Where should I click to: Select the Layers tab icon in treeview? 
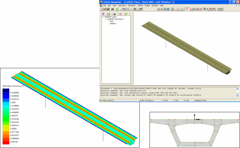(x=103, y=14)
